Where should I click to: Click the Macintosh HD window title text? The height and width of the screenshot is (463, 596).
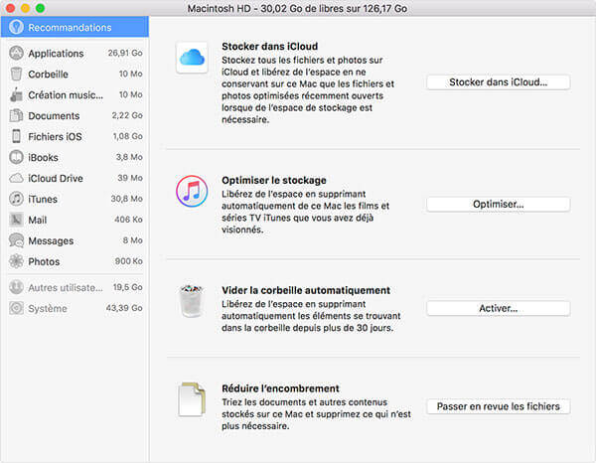(x=297, y=8)
